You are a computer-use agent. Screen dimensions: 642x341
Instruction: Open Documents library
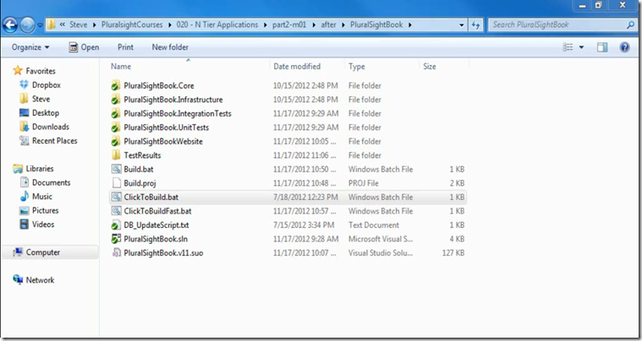click(52, 182)
